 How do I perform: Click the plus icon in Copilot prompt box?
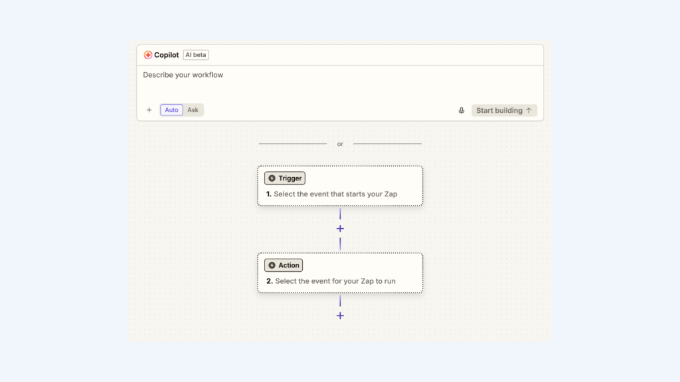coord(149,110)
